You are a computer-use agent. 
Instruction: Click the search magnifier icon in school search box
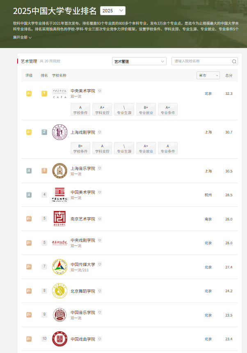click(x=234, y=62)
